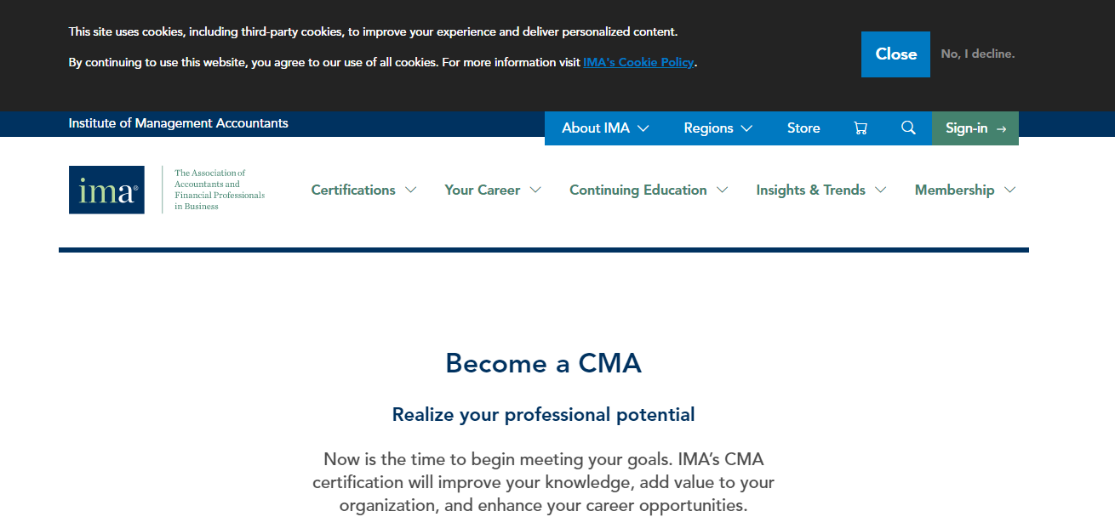Open the Store menu item
1115x517 pixels.
[803, 128]
